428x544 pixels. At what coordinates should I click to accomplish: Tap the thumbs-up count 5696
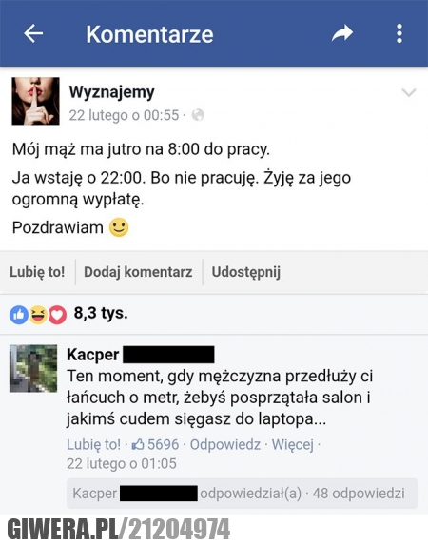(155, 444)
